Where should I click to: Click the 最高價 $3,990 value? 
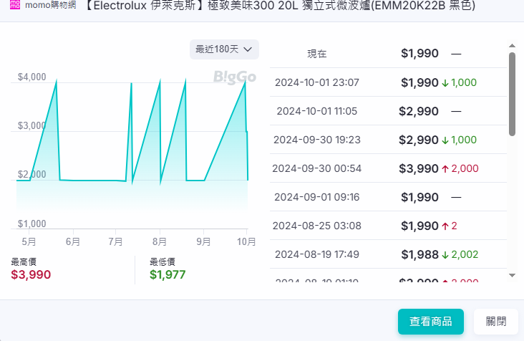(31, 274)
